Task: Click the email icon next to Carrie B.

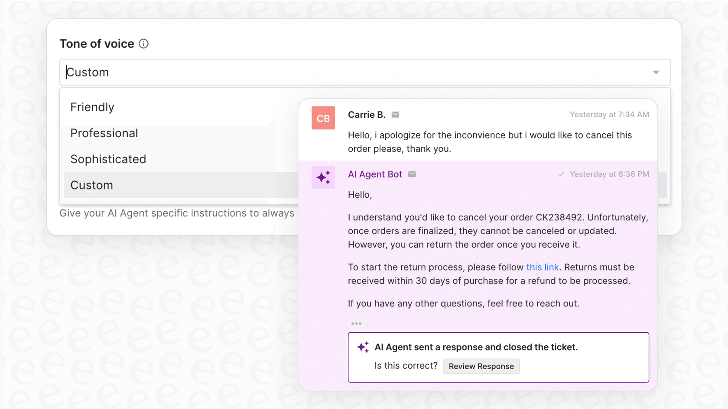Action: coord(395,114)
